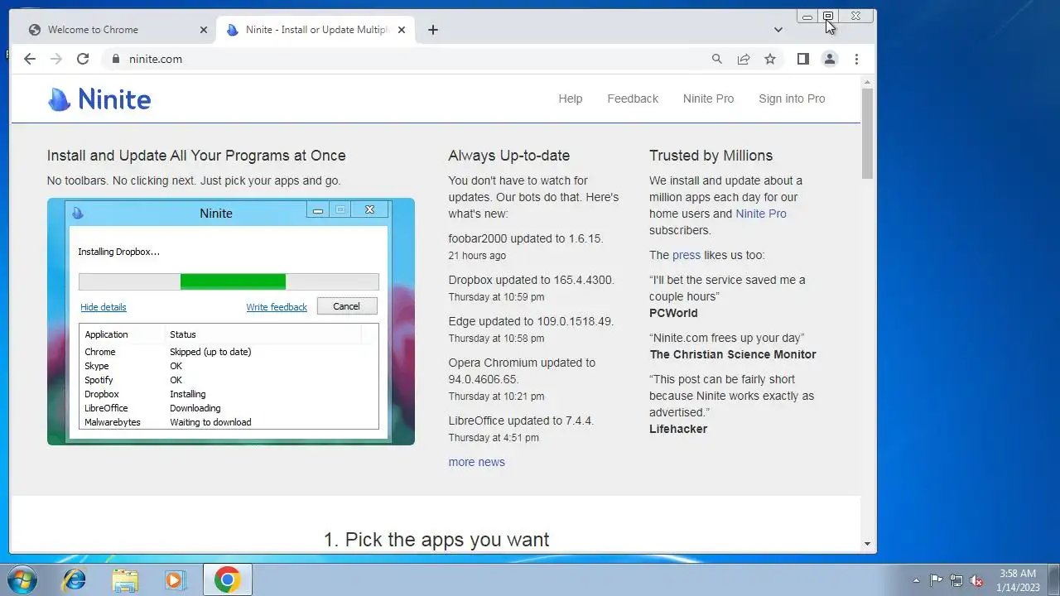1060x596 pixels.
Task: Launch Internet Explorer from taskbar
Action: tap(75, 579)
